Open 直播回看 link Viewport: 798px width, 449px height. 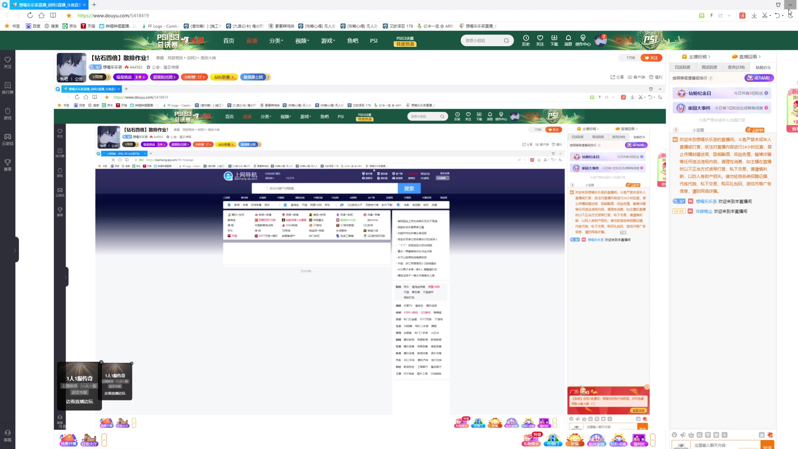click(746, 57)
